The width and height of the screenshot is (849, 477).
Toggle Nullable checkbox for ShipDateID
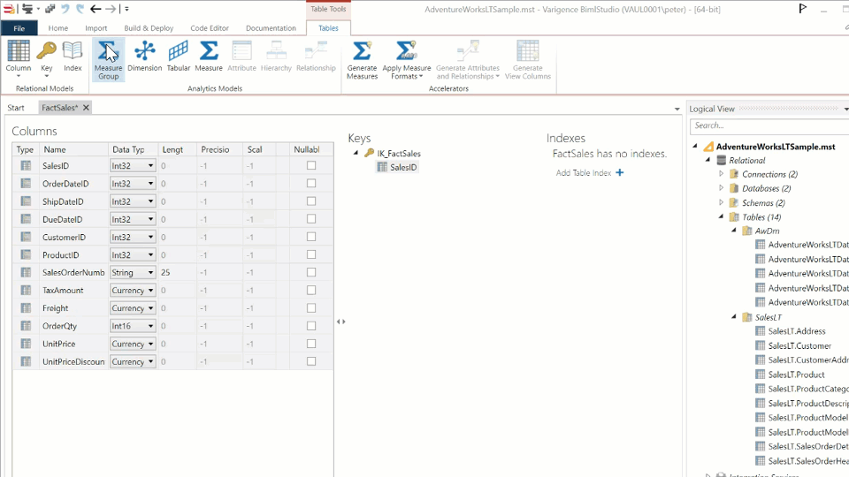311,201
